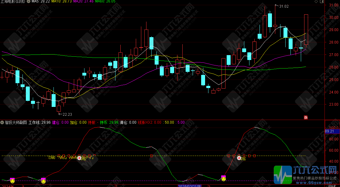Click the red 涨 marker icon

pyautogui.click(x=306, y=117)
